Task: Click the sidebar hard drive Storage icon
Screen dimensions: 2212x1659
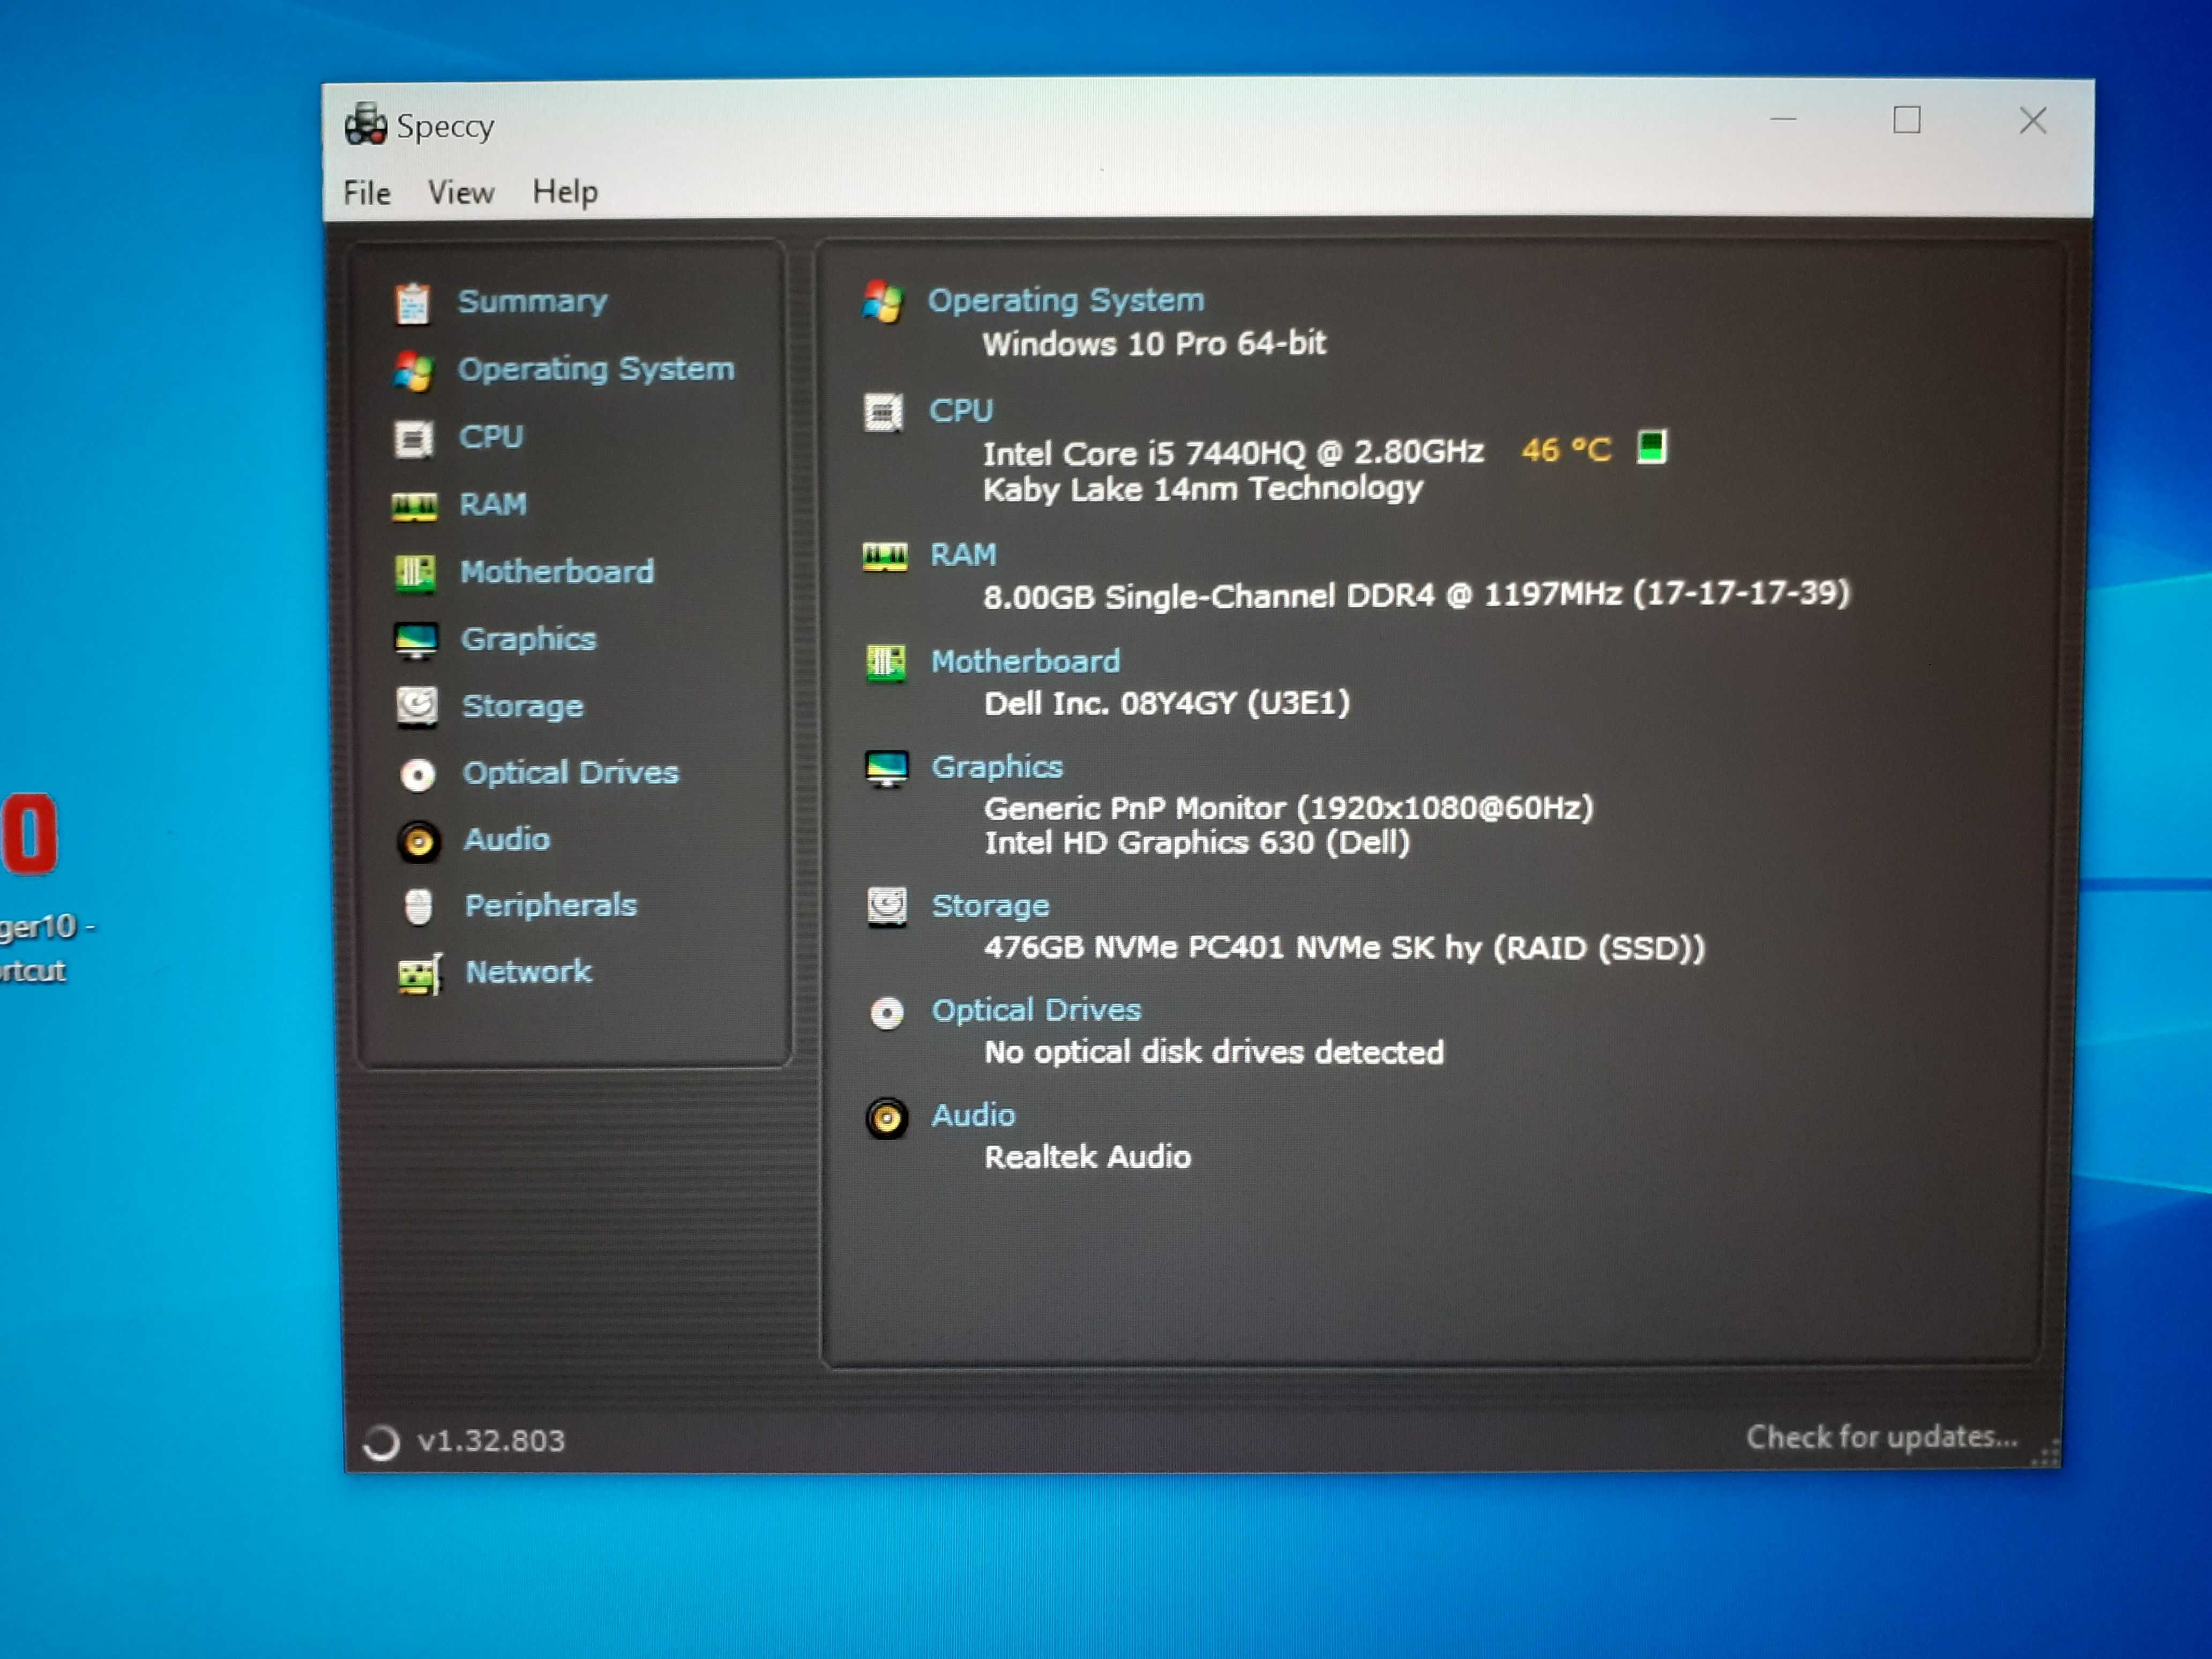Action: 417,706
